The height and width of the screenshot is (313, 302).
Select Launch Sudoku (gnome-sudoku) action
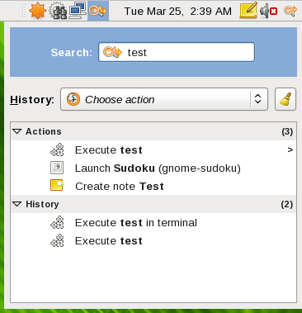click(153, 168)
